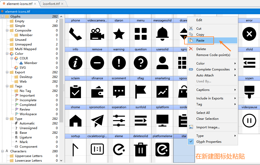
Task: Collapse the Glyphs tree node
Action: click(2, 17)
